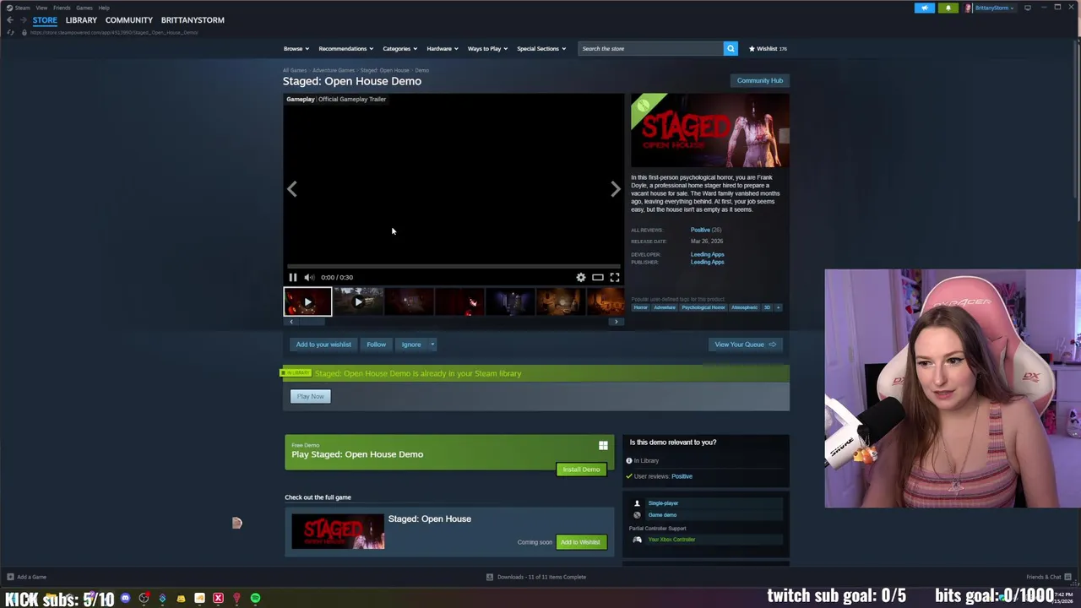
Task: Expand the Hardware dropdown
Action: point(443,48)
